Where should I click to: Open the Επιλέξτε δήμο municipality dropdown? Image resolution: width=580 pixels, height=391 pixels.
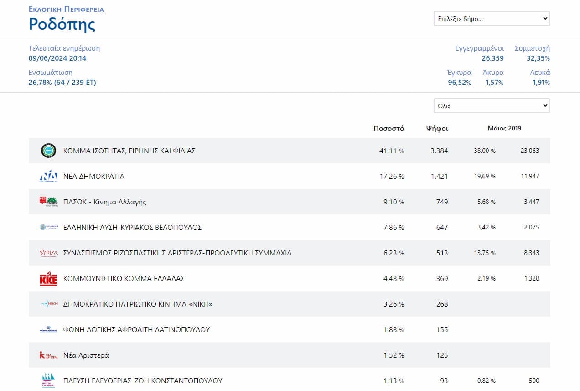492,19
